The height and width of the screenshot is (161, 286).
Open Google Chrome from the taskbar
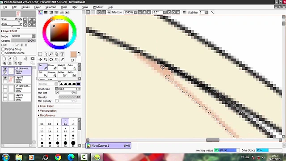point(58,157)
